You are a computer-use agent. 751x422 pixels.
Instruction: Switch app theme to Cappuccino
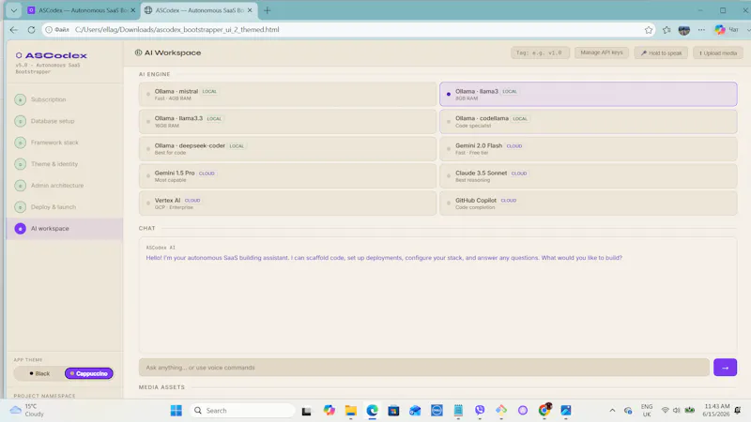point(89,373)
